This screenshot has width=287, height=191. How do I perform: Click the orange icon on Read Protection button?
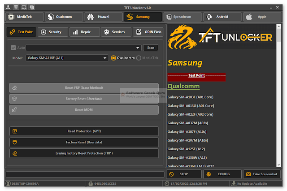click(15, 131)
